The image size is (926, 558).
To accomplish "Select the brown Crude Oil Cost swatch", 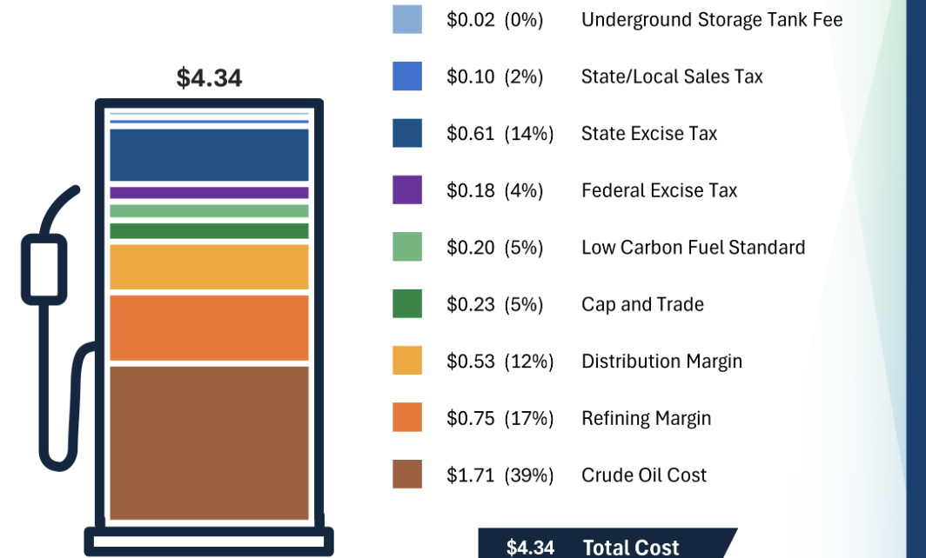I will (407, 475).
